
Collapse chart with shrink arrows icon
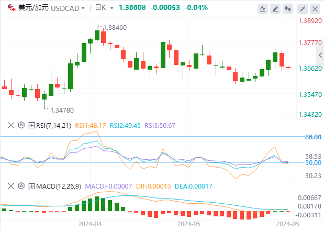[x=303, y=9]
